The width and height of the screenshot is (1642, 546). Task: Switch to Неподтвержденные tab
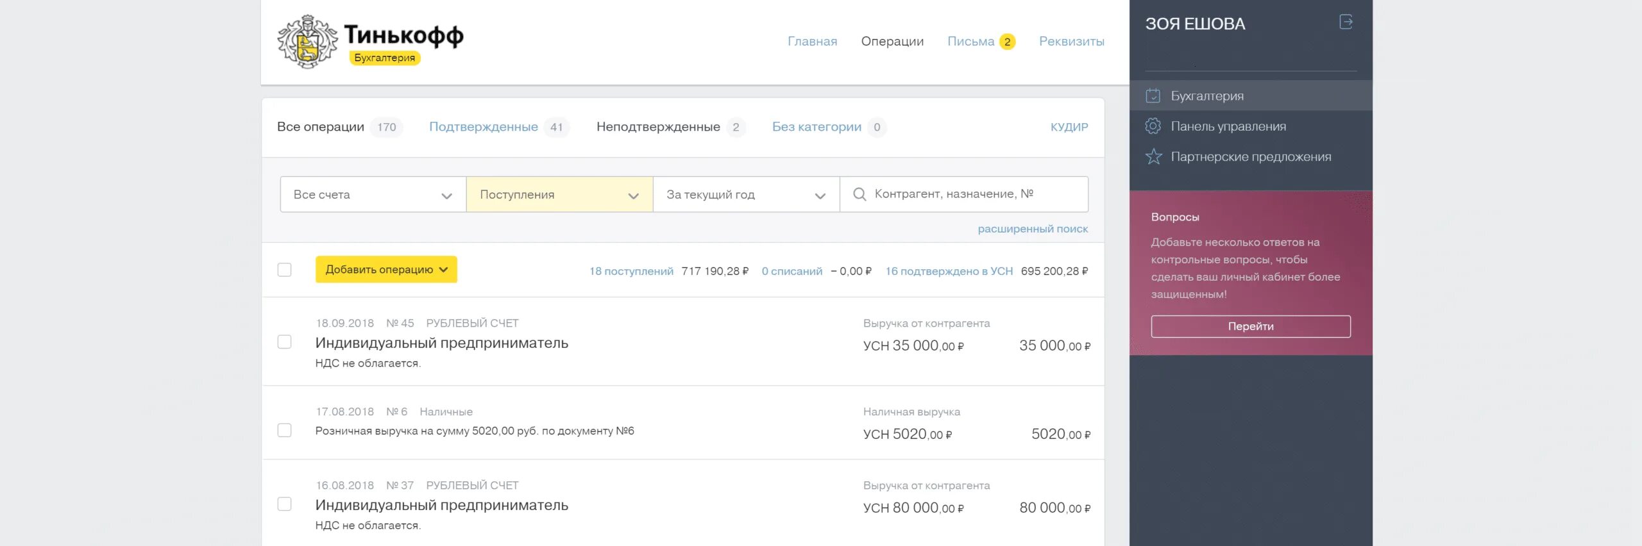click(658, 127)
